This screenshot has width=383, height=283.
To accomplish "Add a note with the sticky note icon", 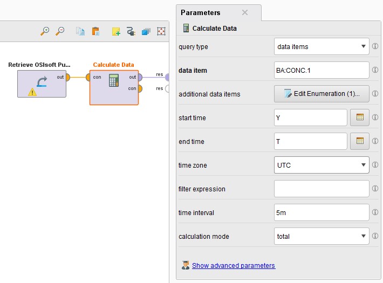I will point(116,31).
